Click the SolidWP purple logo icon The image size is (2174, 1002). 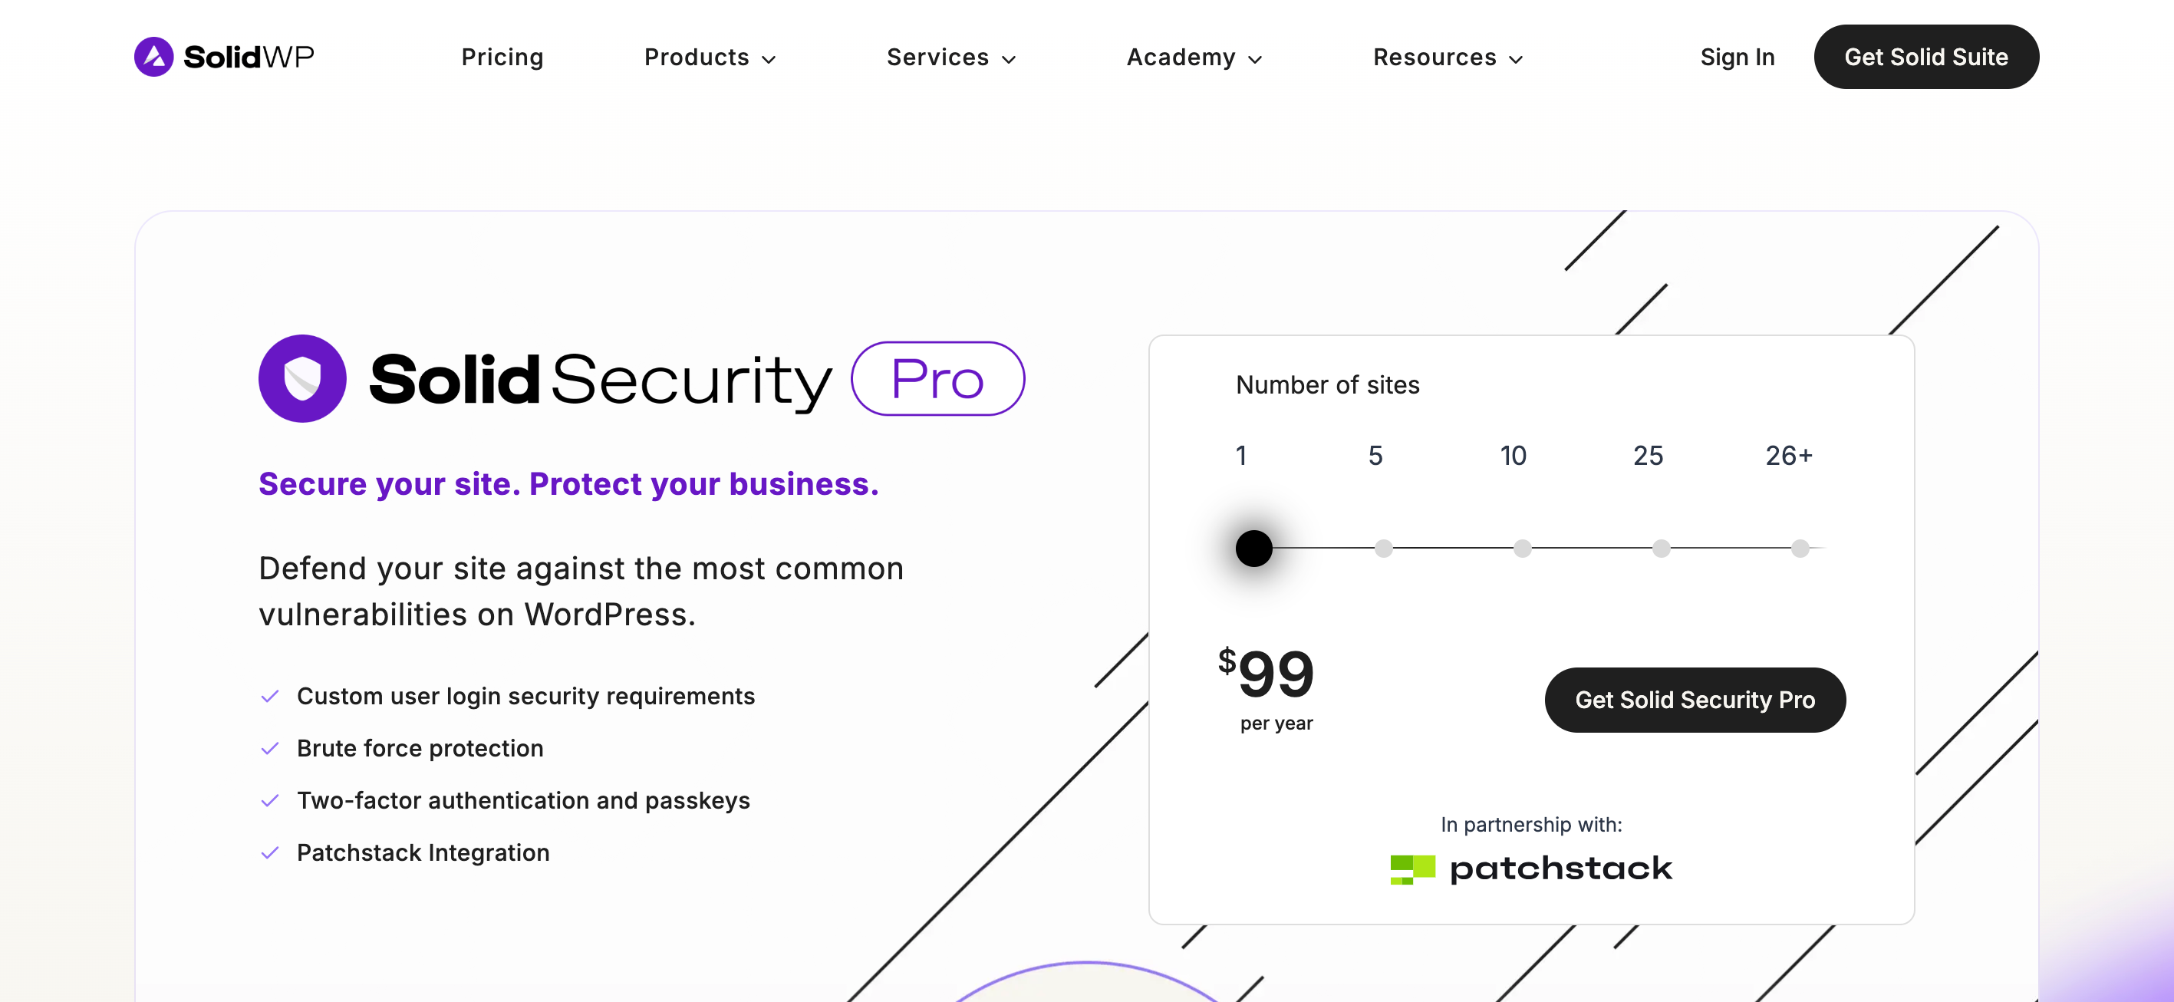click(x=153, y=57)
